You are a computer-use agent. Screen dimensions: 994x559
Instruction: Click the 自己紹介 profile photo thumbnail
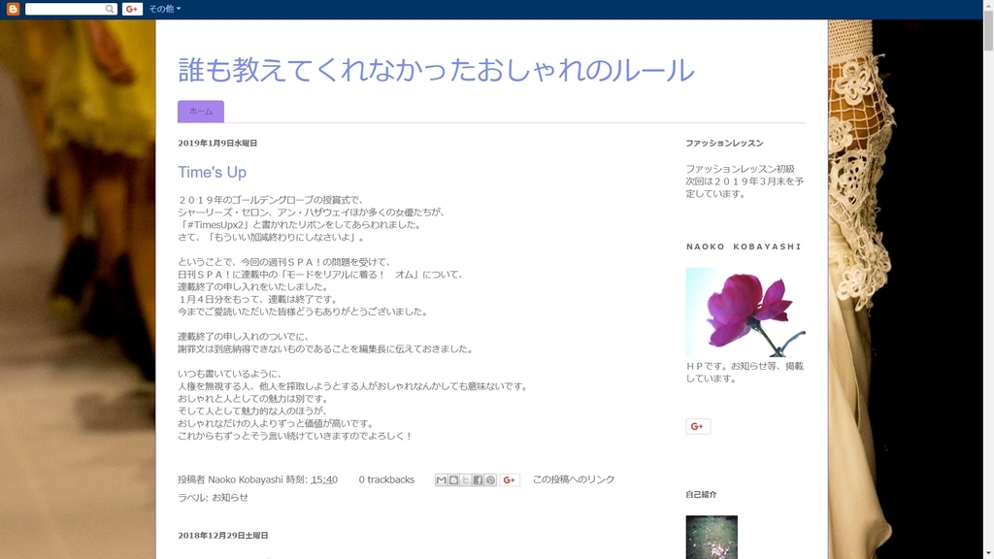tap(712, 537)
